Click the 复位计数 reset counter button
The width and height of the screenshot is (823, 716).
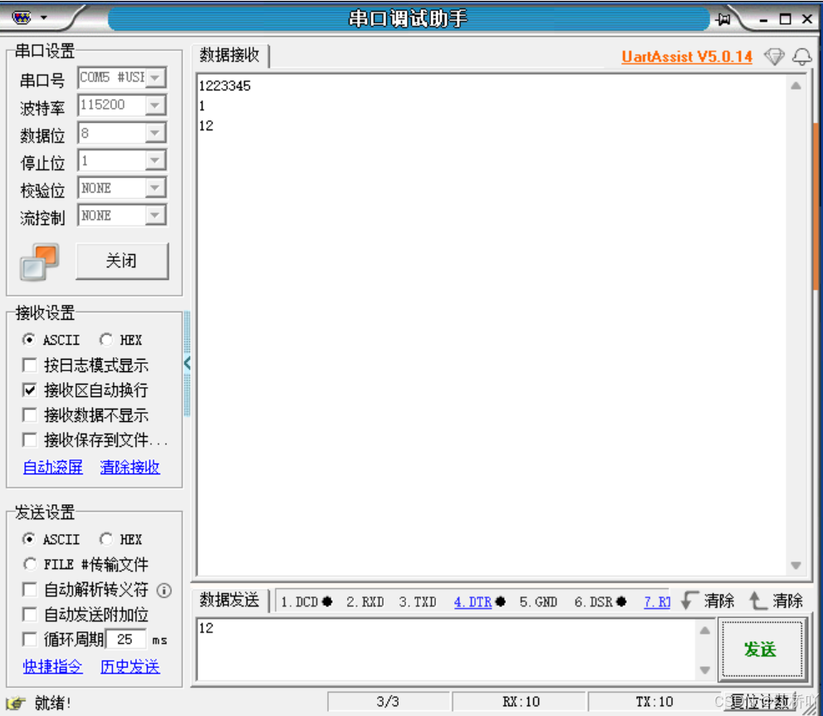(760, 702)
